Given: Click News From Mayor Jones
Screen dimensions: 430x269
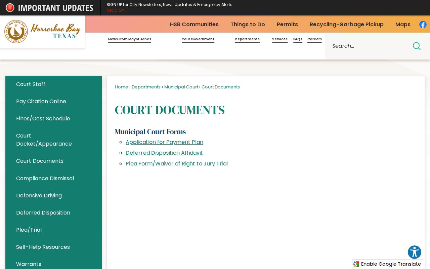Looking at the screenshot, I should pyautogui.click(x=130, y=39).
